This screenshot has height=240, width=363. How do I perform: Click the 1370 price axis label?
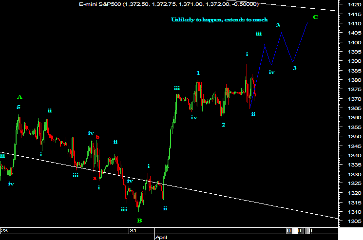click(354, 99)
